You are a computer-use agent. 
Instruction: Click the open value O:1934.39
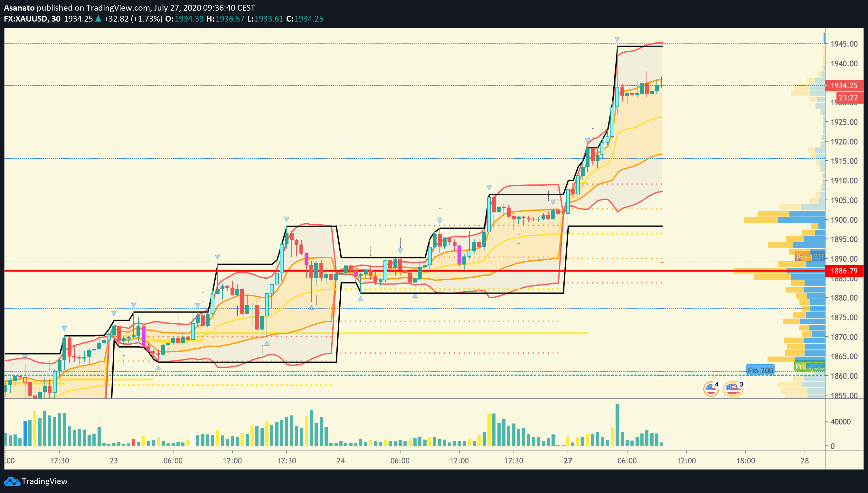click(x=184, y=19)
